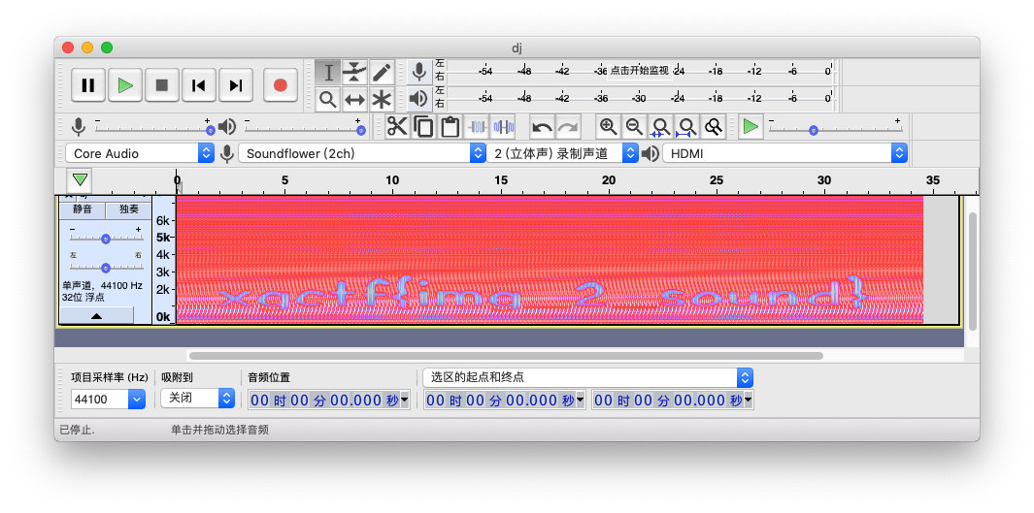Viewport: 1034px width, 513px height.
Task: Click the track collapse arrow button
Action: [97, 315]
